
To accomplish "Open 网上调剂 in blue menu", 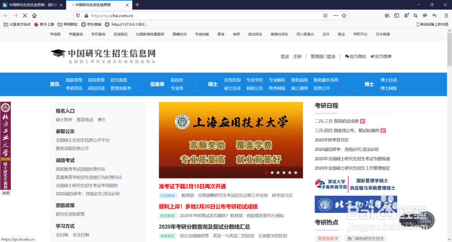I will (299, 88).
